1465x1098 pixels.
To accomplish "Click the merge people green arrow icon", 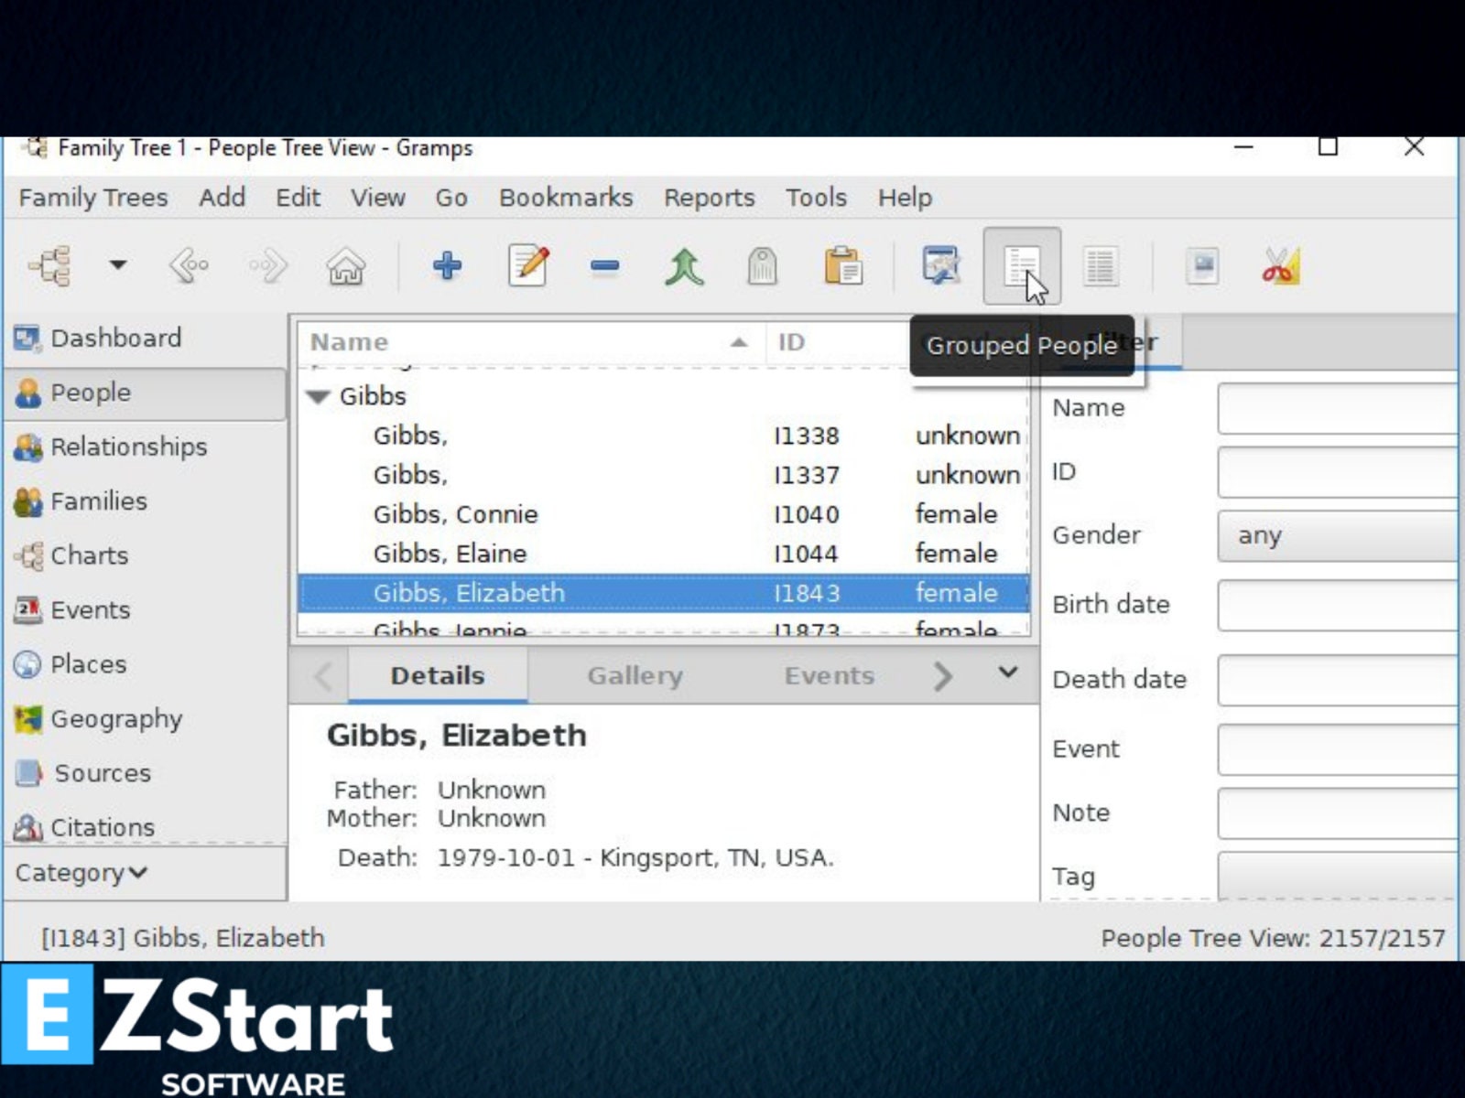I will point(684,266).
